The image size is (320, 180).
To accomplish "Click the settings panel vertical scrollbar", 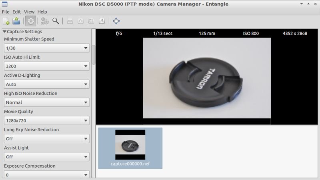I will 94,54.
